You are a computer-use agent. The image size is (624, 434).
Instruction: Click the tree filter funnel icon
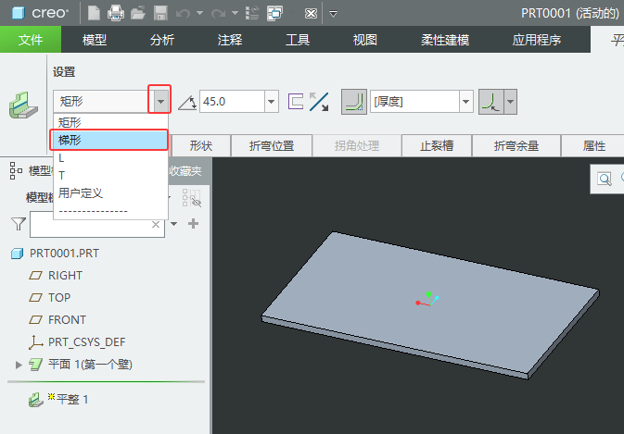pos(19,224)
